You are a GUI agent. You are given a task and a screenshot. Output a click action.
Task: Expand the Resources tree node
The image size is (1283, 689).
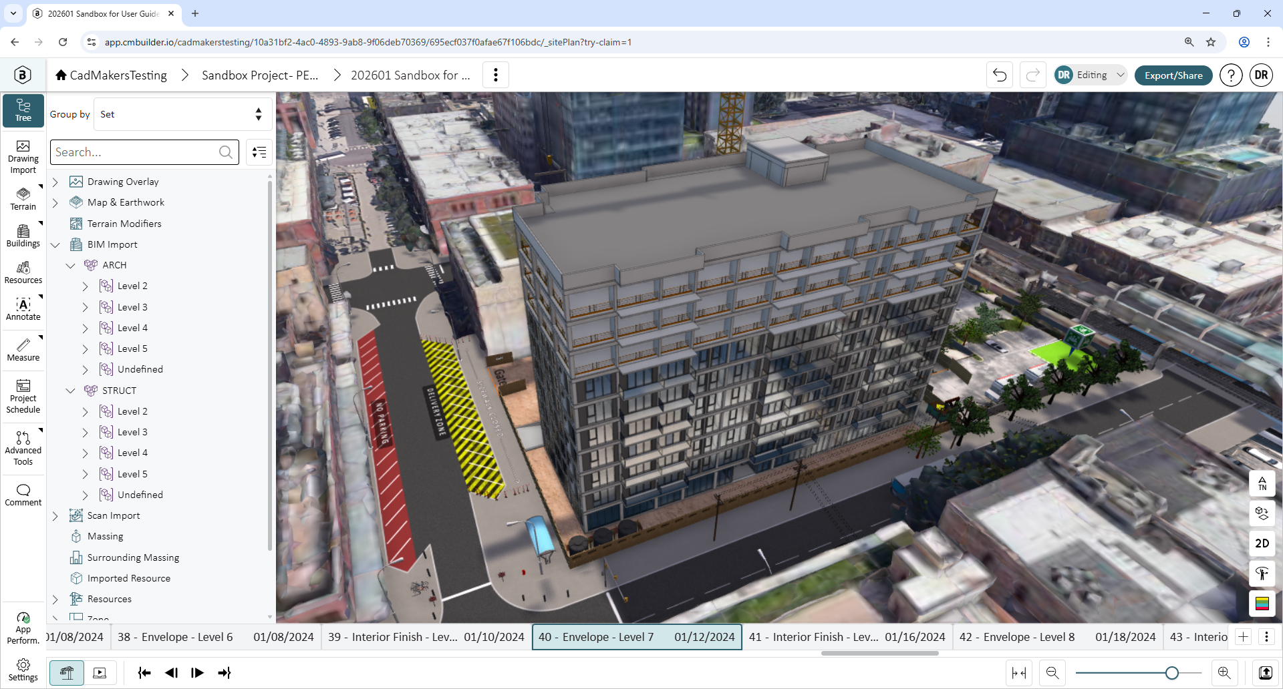(55, 599)
